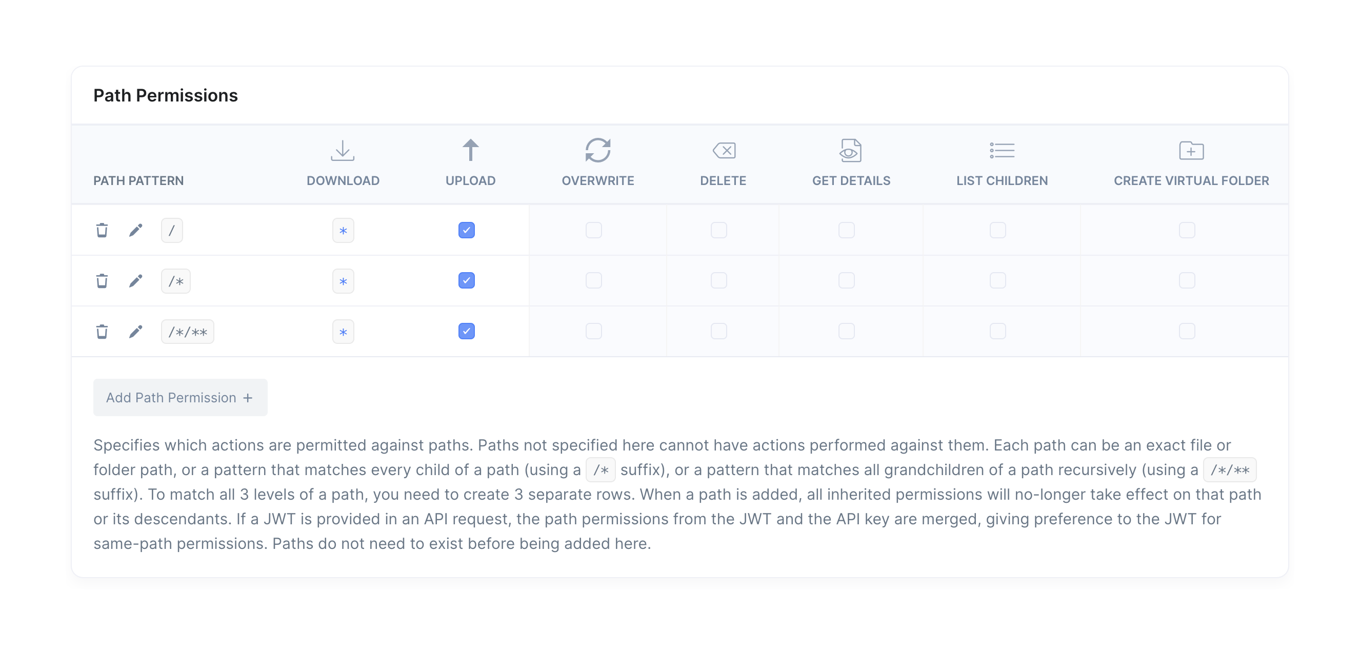
Task: Enable List Children for "/*" row
Action: point(997,280)
